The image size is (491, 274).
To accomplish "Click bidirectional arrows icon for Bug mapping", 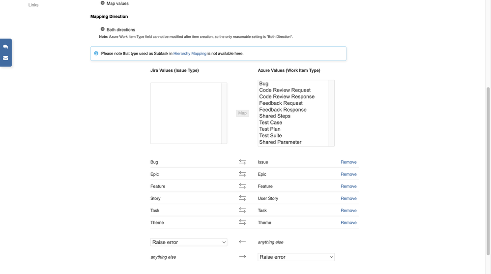I will (x=242, y=162).
